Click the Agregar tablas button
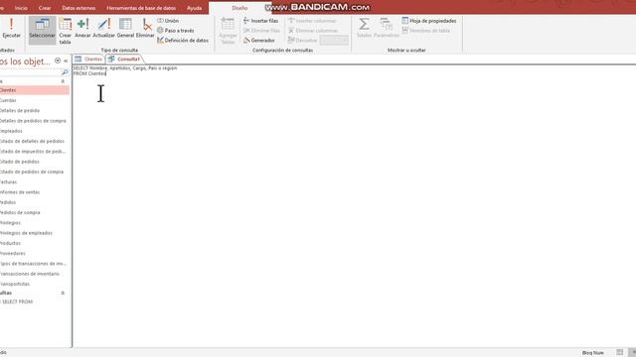636x357 pixels. (x=228, y=31)
